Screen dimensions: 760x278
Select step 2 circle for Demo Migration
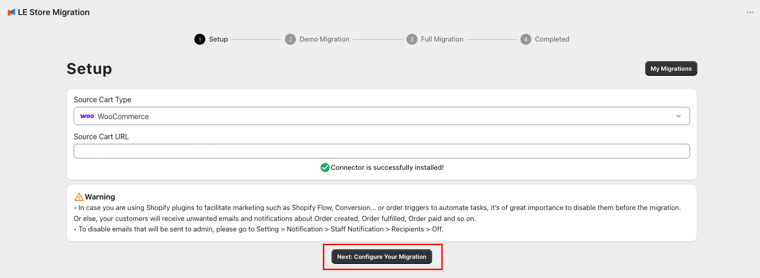(290, 39)
